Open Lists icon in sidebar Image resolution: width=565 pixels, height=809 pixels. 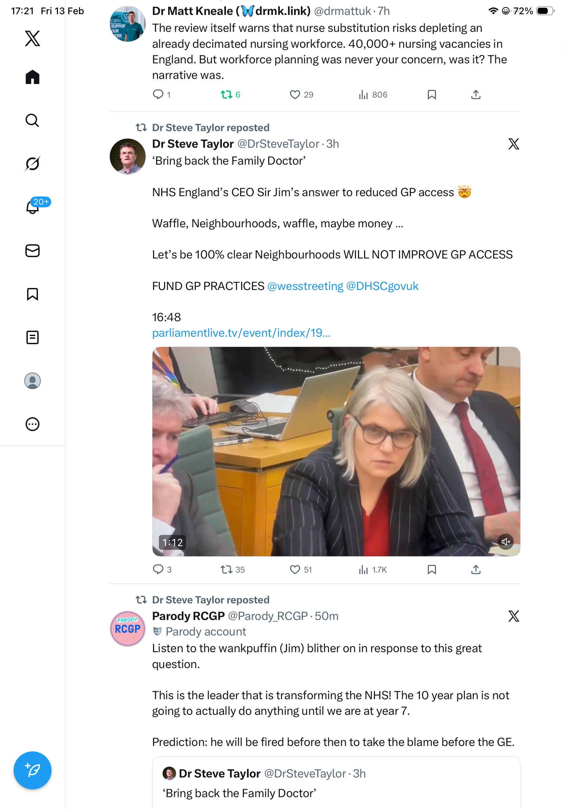(x=33, y=337)
